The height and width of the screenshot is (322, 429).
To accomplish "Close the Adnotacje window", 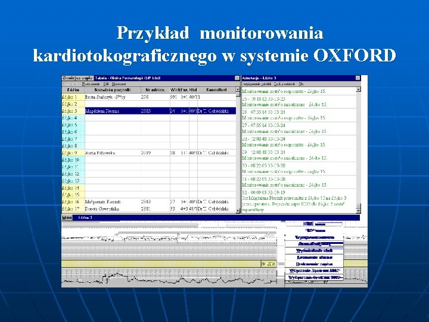I will click(357, 78).
